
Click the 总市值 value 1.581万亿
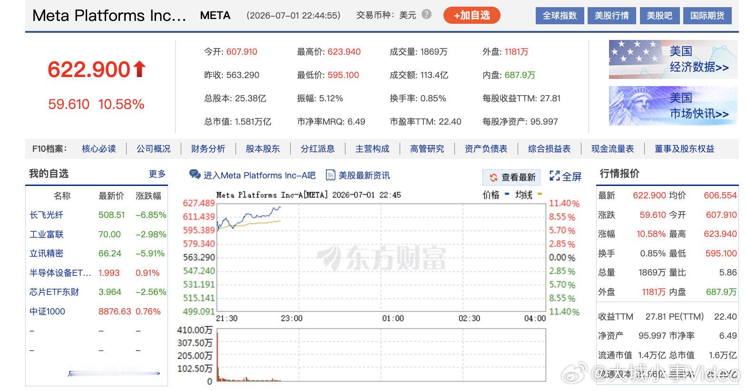click(253, 122)
